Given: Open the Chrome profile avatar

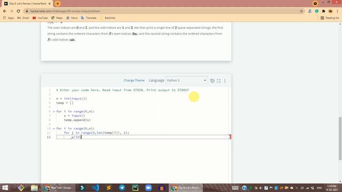Looking at the screenshot, I should click(x=330, y=11).
